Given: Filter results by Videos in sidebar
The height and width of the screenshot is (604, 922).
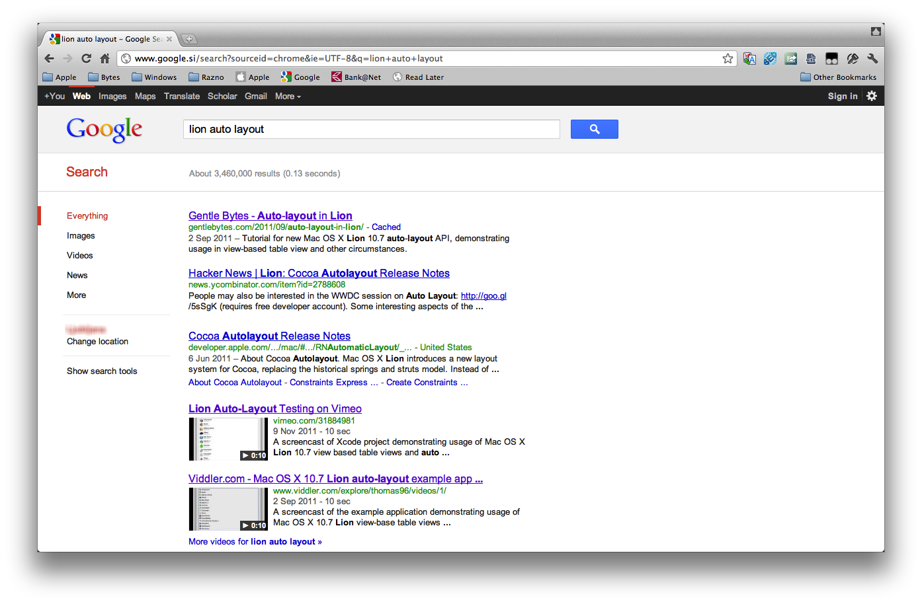Looking at the screenshot, I should pyautogui.click(x=80, y=256).
